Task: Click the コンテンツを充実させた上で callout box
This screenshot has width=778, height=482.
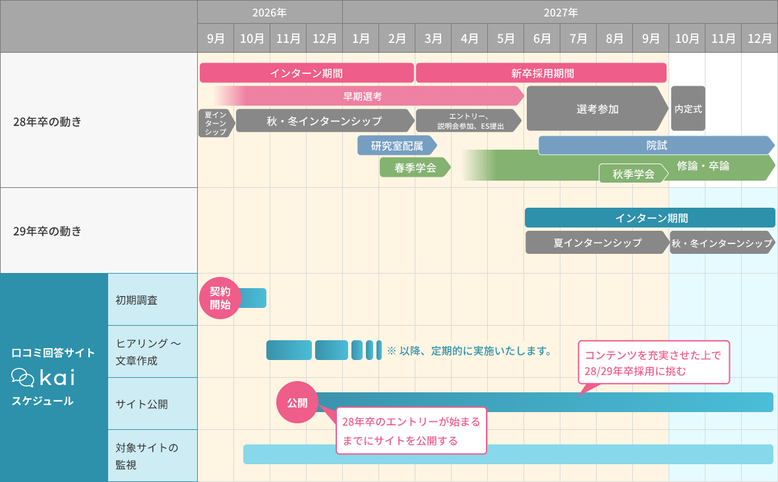Action: tap(654, 363)
